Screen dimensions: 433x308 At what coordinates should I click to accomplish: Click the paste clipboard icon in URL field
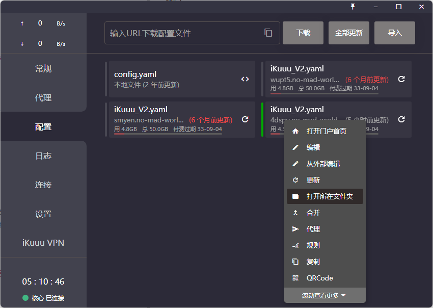point(268,33)
